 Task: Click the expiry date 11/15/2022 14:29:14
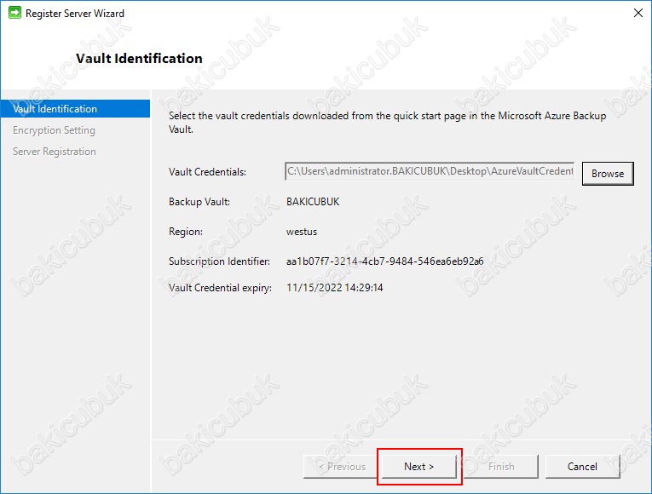(334, 288)
